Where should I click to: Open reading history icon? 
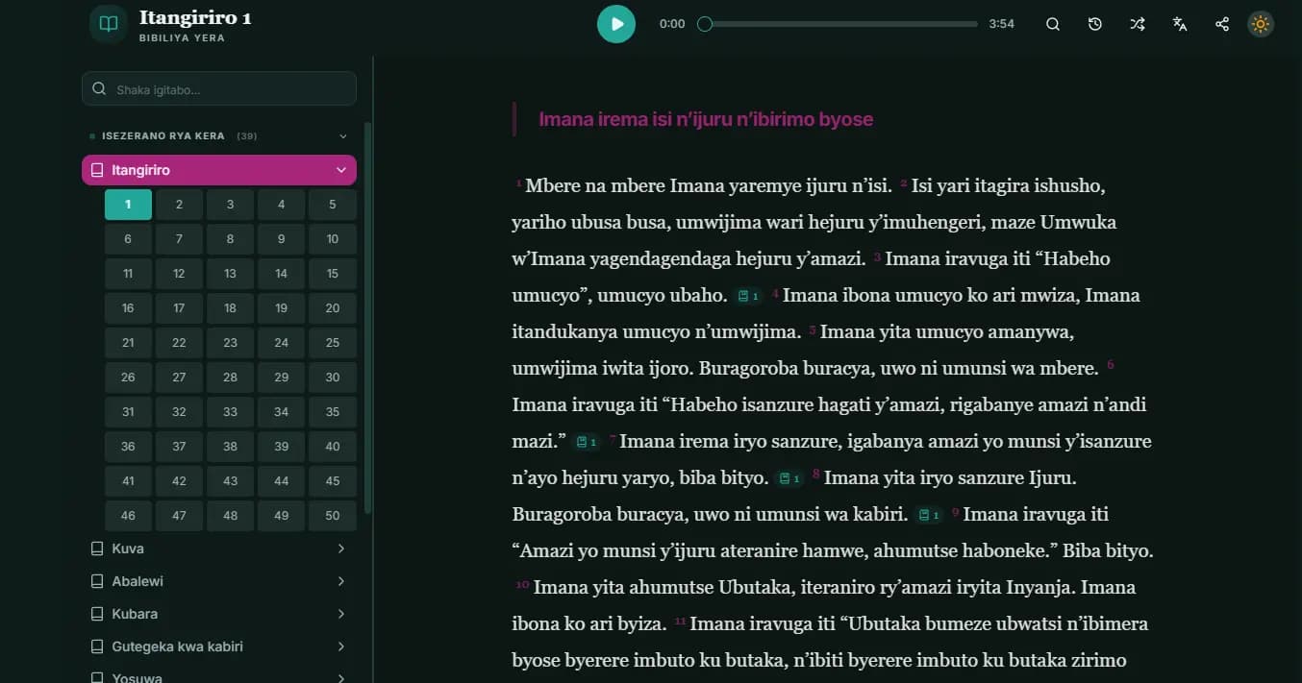click(x=1095, y=24)
